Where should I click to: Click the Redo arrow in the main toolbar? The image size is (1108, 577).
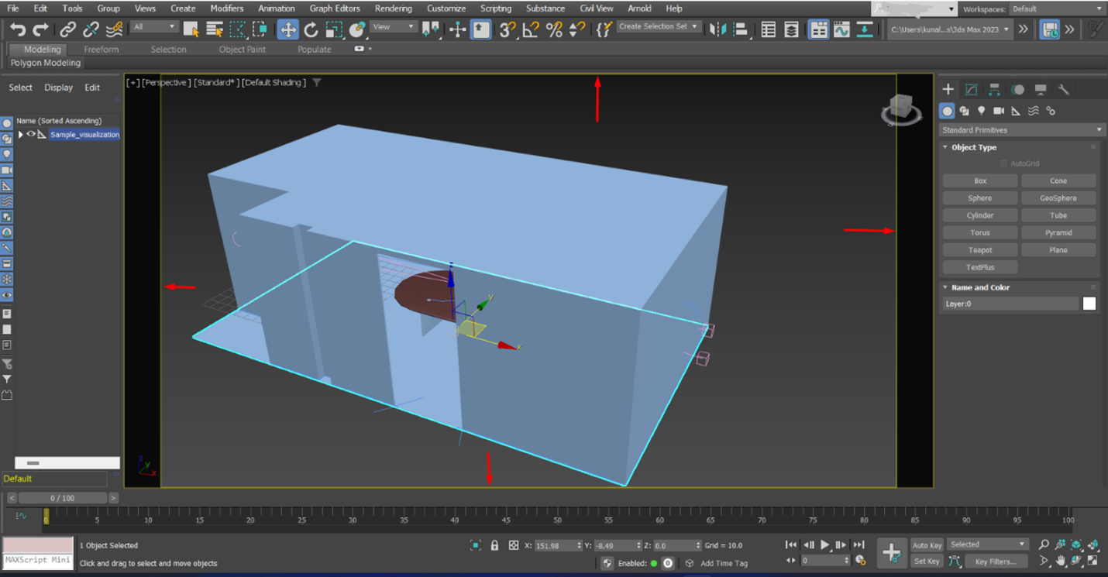pos(40,29)
